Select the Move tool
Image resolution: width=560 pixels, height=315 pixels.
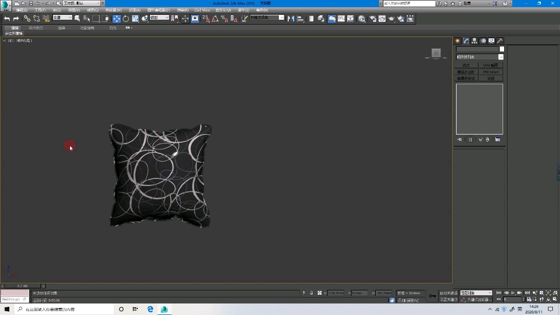tap(116, 19)
